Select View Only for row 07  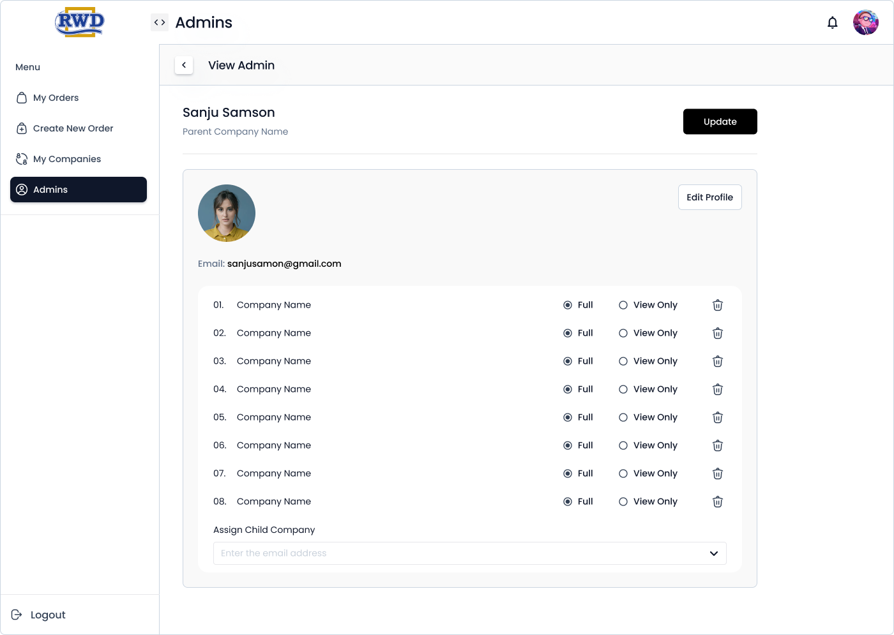click(x=623, y=474)
